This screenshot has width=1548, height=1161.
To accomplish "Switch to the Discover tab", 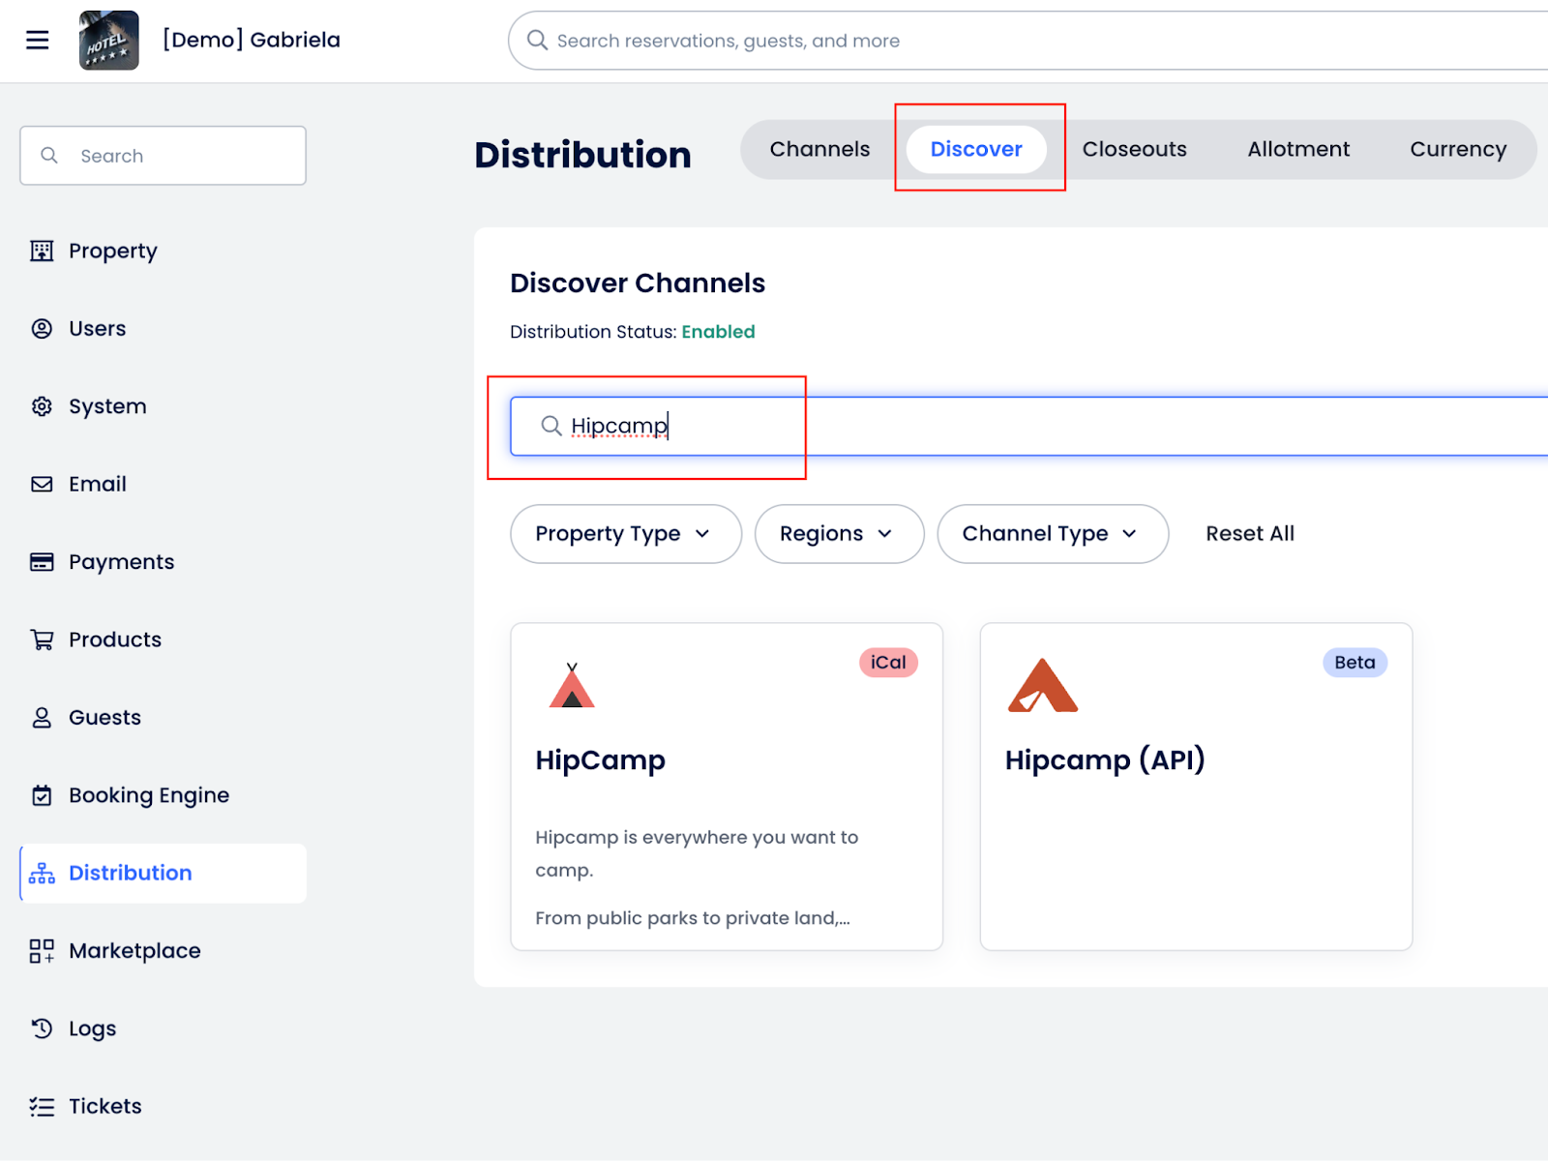I will point(976,149).
